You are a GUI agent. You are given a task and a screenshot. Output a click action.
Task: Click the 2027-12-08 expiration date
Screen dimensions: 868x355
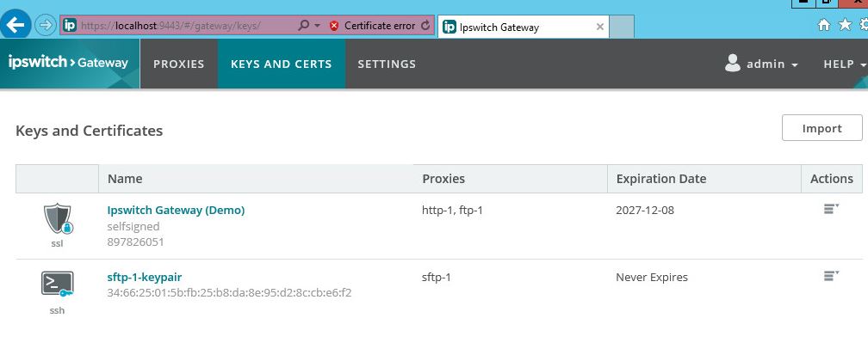[645, 210]
